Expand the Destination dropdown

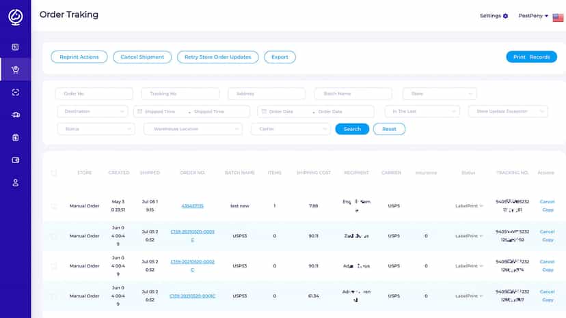tap(92, 111)
